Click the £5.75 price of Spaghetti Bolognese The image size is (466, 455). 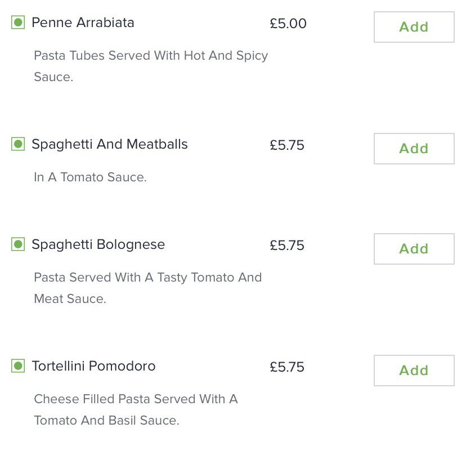(x=287, y=246)
